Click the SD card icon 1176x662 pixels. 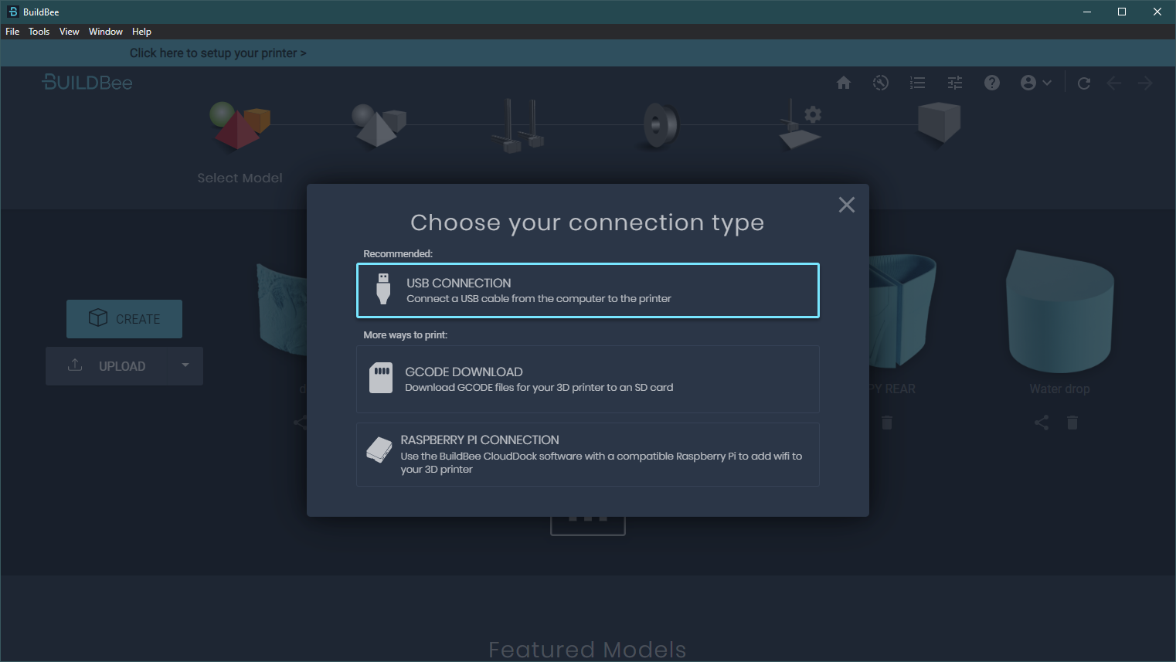pyautogui.click(x=381, y=378)
